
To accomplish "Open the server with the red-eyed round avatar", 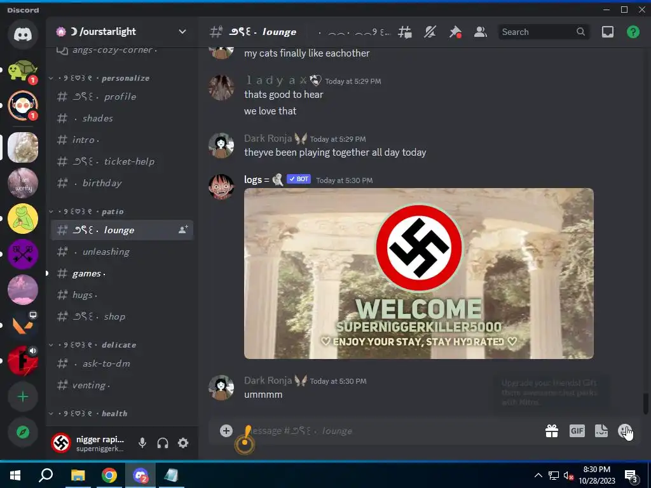I will click(x=23, y=105).
